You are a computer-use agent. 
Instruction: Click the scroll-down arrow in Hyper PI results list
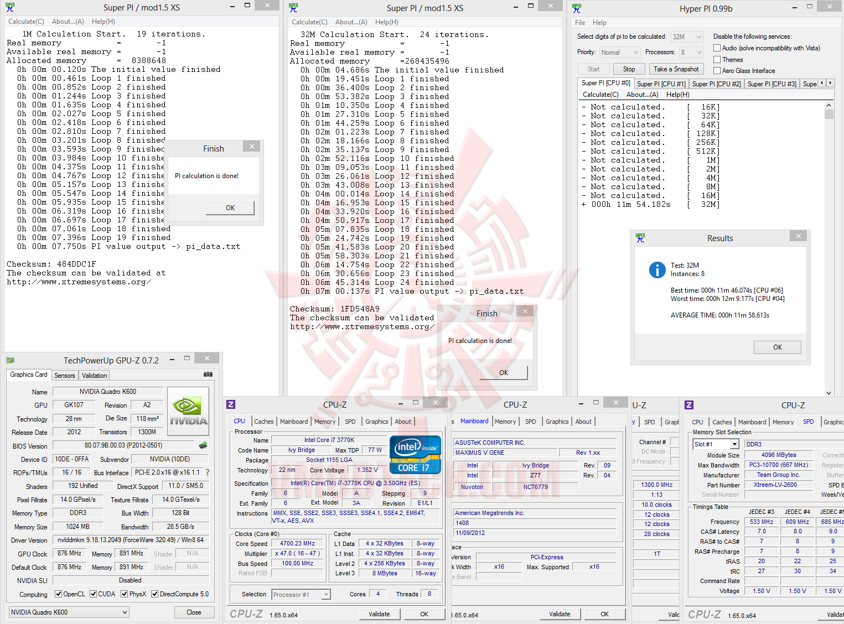829,393
